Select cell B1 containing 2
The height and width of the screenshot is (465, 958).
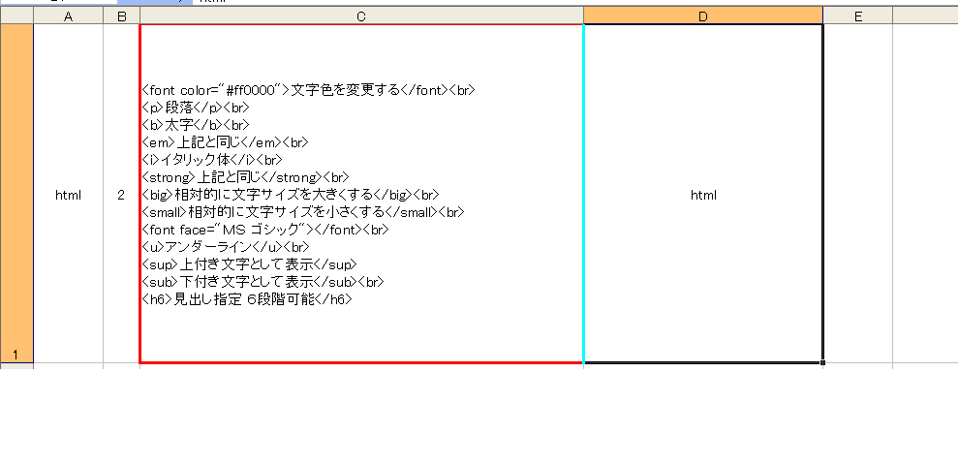(121, 195)
